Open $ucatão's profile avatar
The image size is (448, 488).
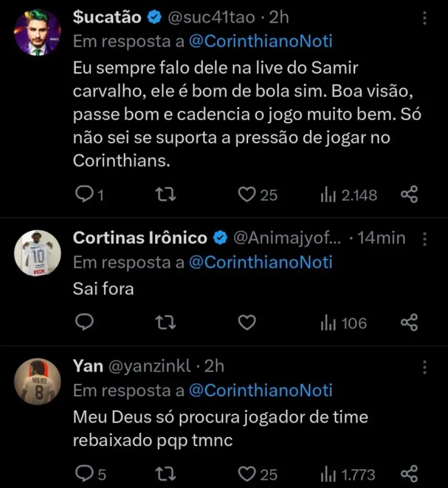[x=38, y=34]
